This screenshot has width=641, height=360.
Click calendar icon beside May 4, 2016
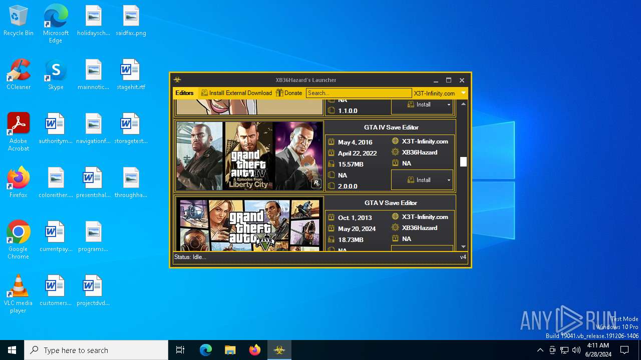pyautogui.click(x=331, y=142)
